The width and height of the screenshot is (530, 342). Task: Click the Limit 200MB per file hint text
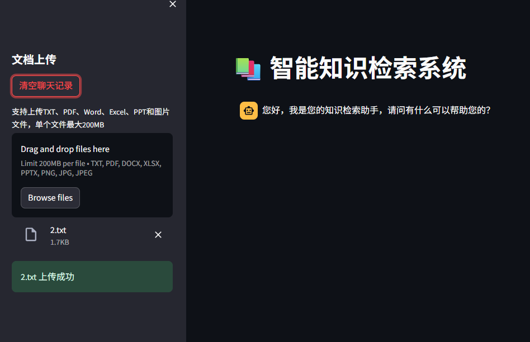tap(91, 168)
